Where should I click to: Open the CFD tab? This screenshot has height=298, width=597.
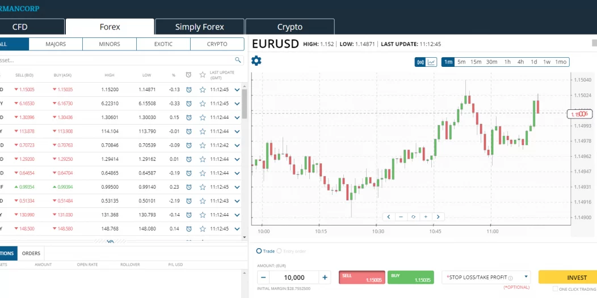32,27
